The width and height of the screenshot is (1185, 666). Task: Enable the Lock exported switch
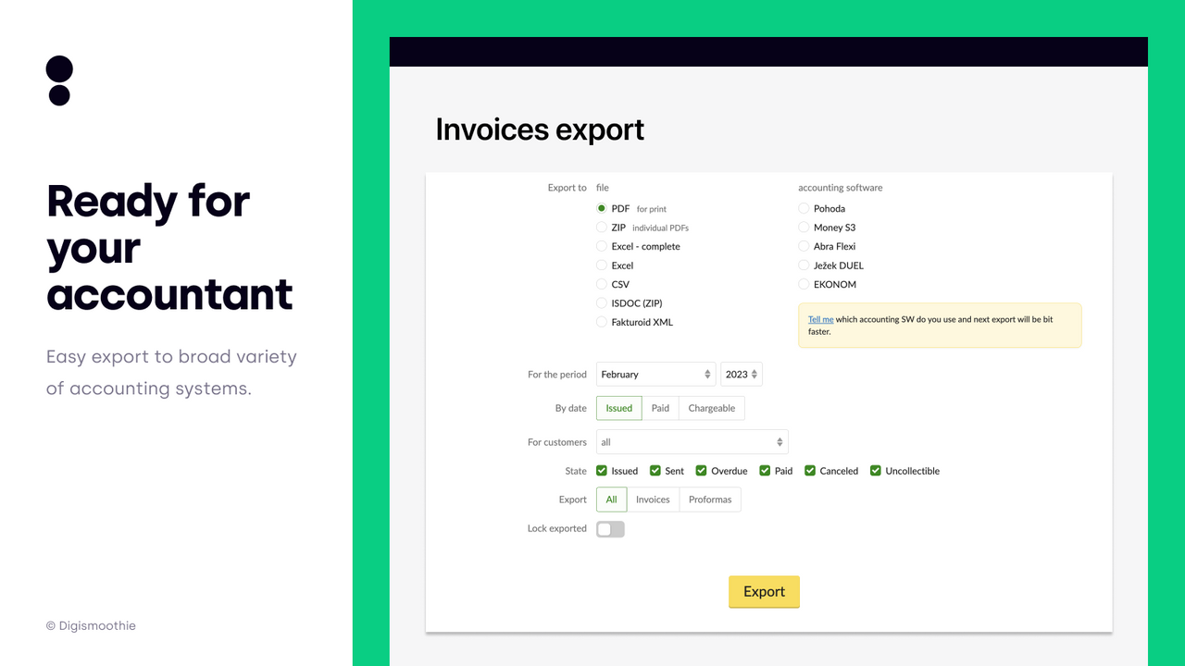coord(610,528)
